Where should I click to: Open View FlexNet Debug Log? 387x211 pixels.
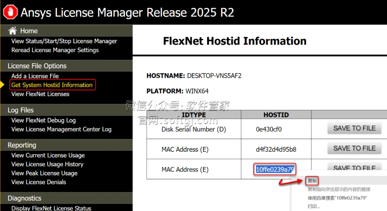pos(43,120)
